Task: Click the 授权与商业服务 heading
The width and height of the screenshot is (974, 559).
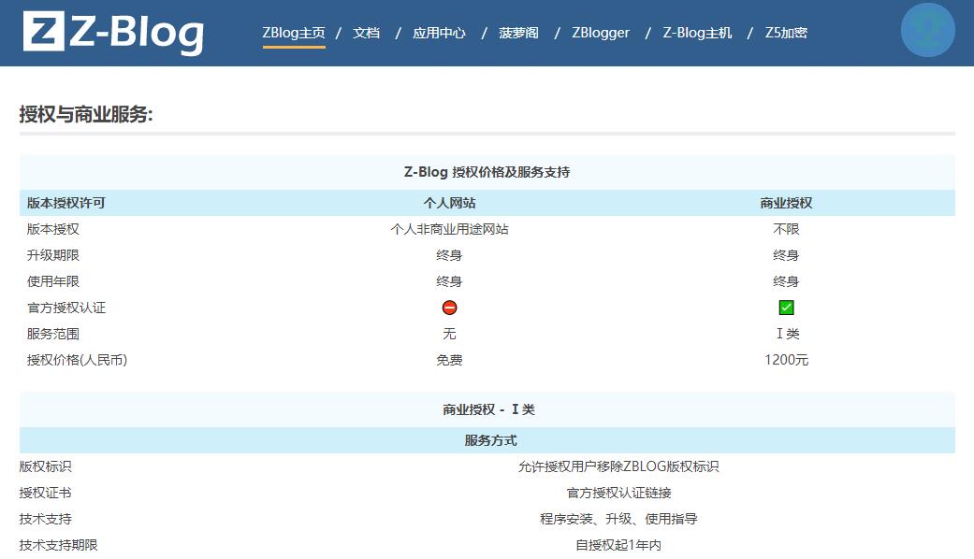Action: [x=86, y=114]
